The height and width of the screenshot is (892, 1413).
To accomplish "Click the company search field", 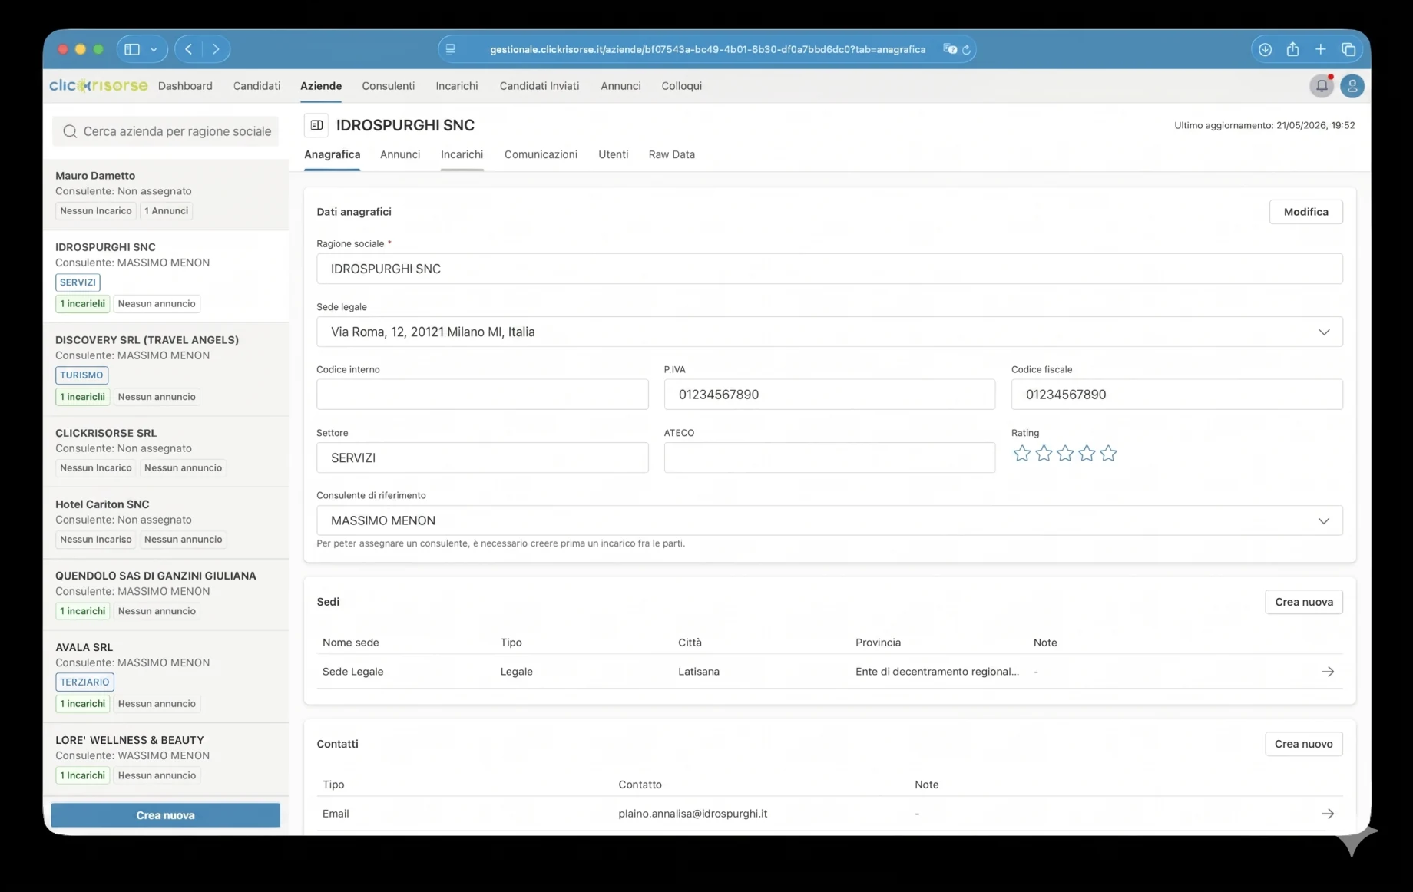I will click(x=165, y=131).
